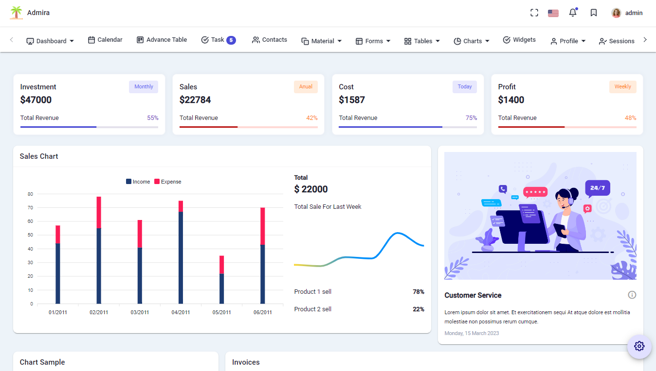Click the admin profile avatar
This screenshot has height=371, width=656.
(x=616, y=13)
